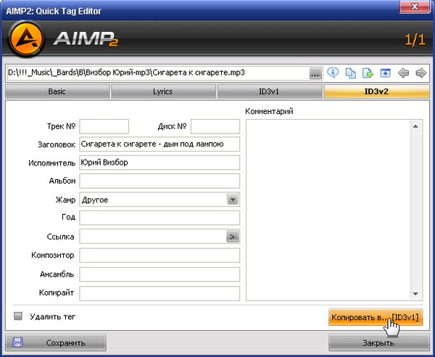Viewport: 435px width, 357px height.
Task: Click the AIMP2 wordmark in the header
Action: [x=86, y=38]
